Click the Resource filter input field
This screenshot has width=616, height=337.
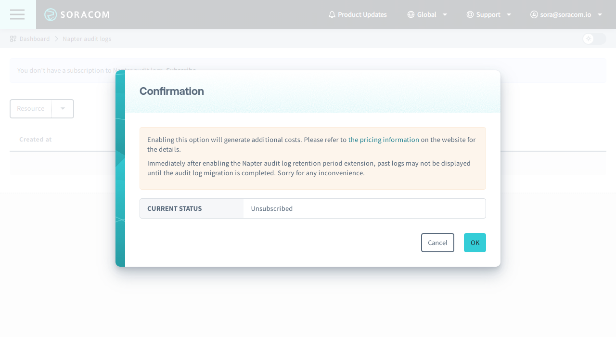pyautogui.click(x=30, y=108)
